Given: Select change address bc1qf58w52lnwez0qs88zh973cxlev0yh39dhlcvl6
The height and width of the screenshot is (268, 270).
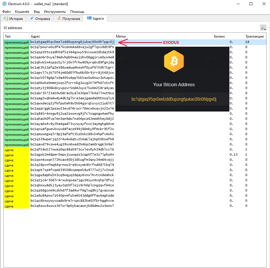Looking at the screenshot, I should tap(72, 149).
